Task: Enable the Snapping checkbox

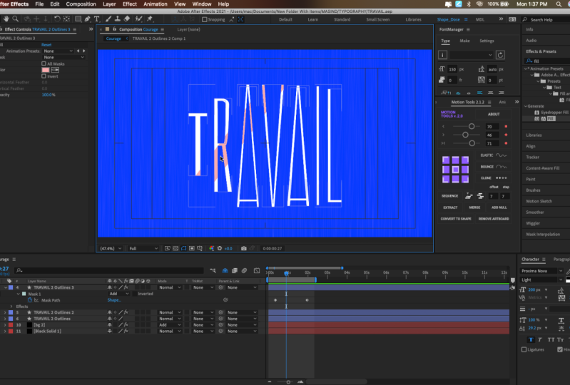Action: [204, 20]
